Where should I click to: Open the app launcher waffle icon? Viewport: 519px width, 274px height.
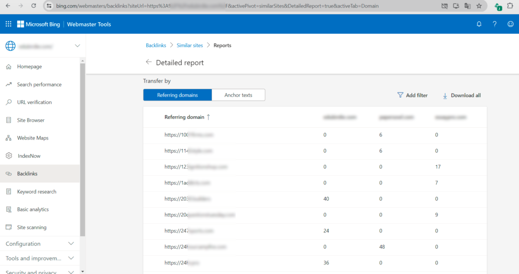pos(8,24)
